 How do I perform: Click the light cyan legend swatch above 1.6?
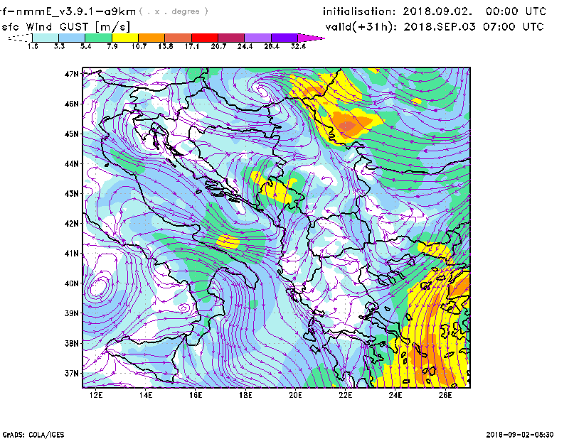click(x=46, y=38)
